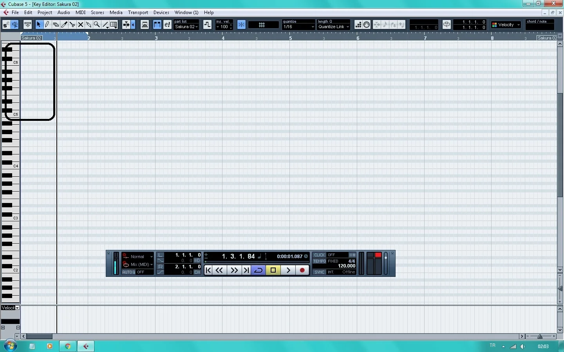This screenshot has height=352, width=564.
Task: Click the Record Pitch note icon
Action: (385, 25)
